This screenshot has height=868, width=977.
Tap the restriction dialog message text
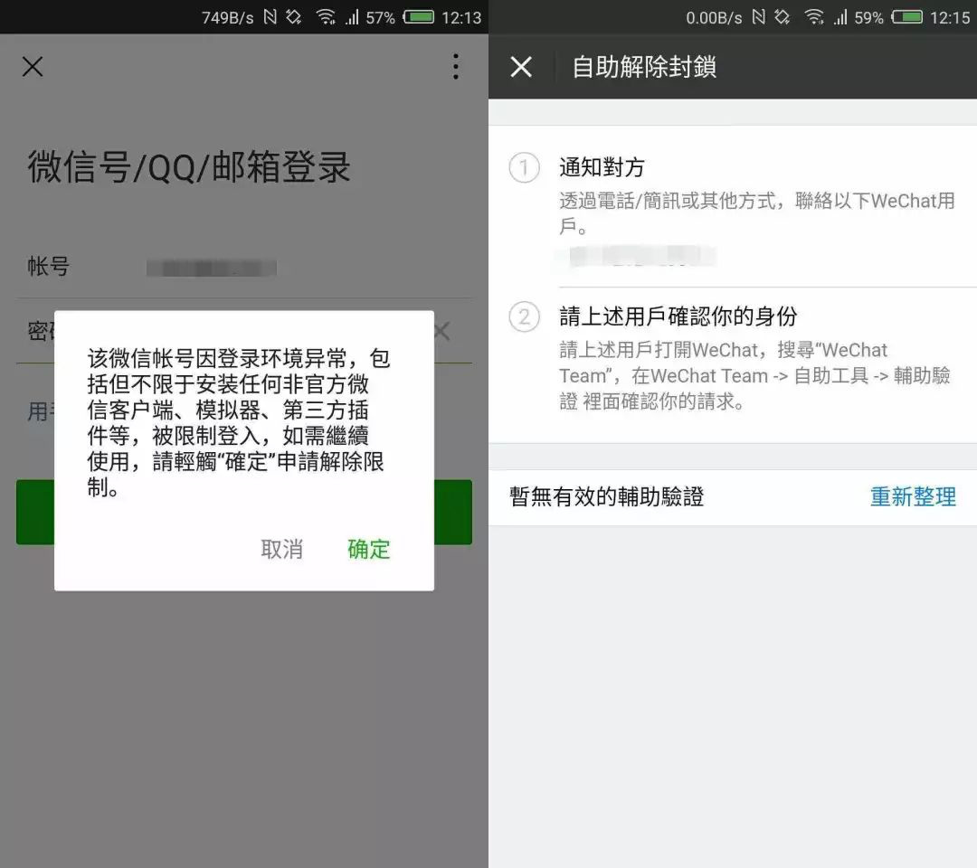click(x=239, y=422)
